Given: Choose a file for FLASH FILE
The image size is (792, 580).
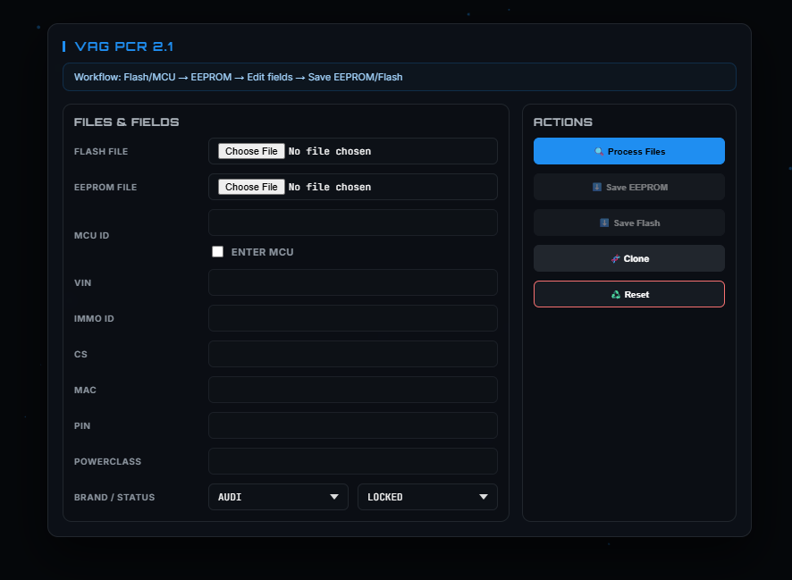Looking at the screenshot, I should 251,152.
